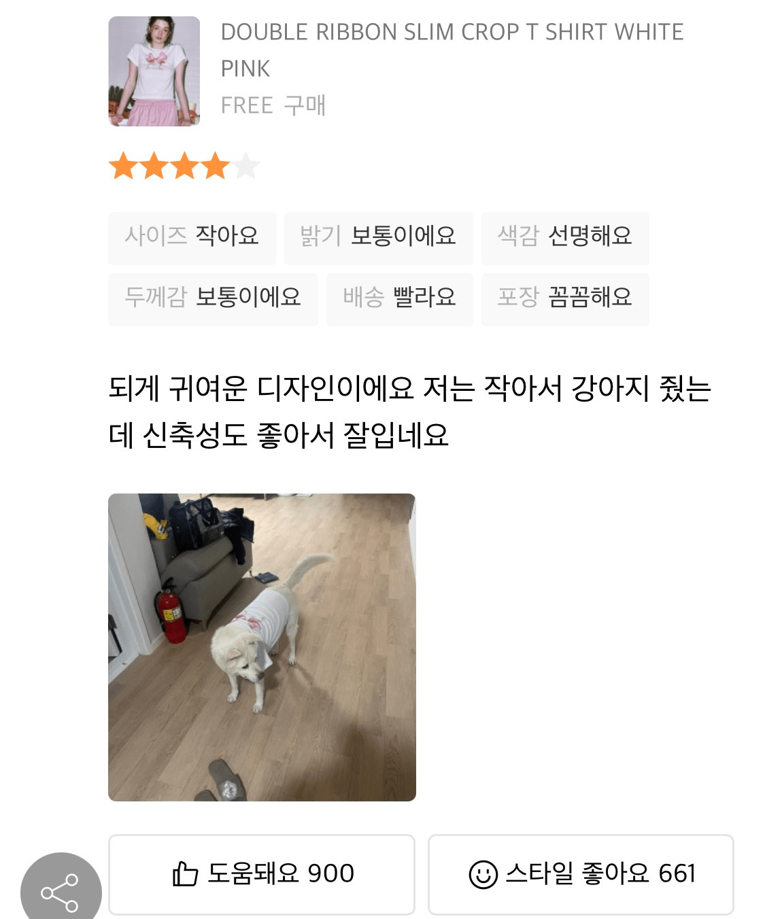Select the 두께감 보통이에요 tag
Viewport: 765px width, 919px height.
tap(213, 298)
